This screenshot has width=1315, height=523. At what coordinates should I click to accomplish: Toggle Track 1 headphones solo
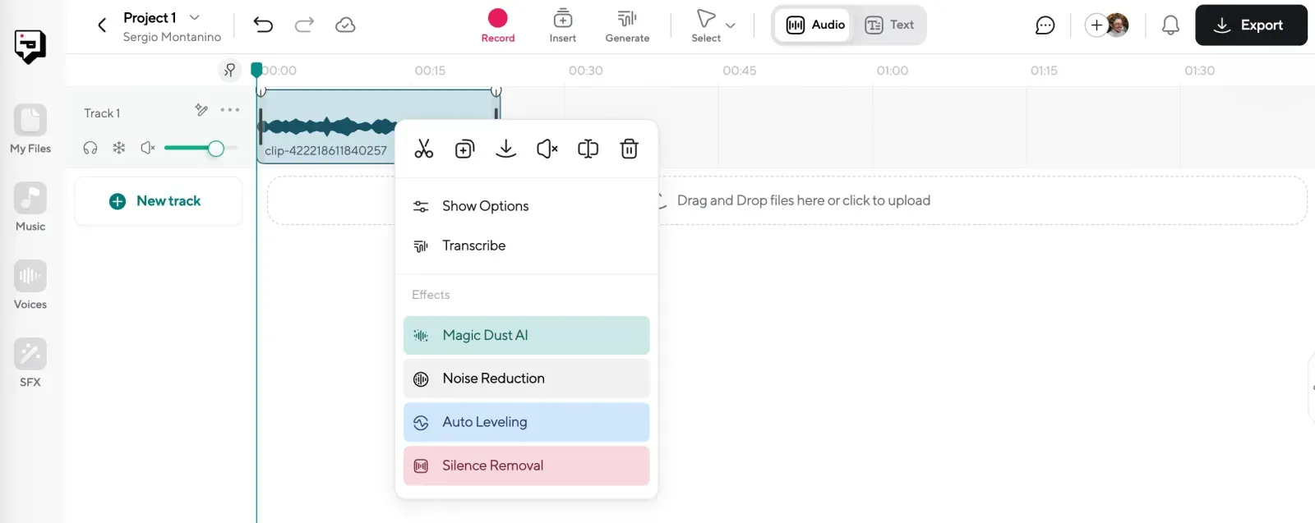point(90,148)
